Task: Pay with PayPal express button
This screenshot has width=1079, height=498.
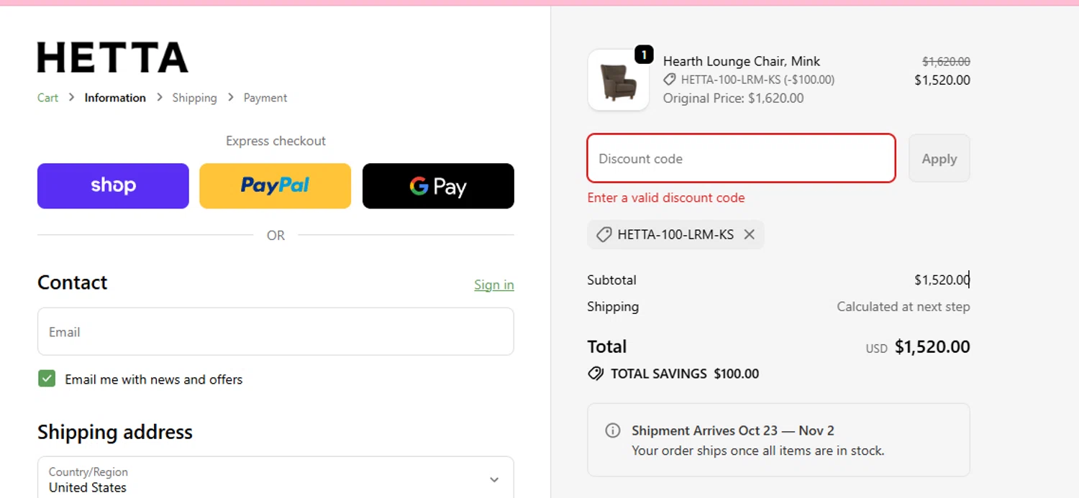Action: 276,186
